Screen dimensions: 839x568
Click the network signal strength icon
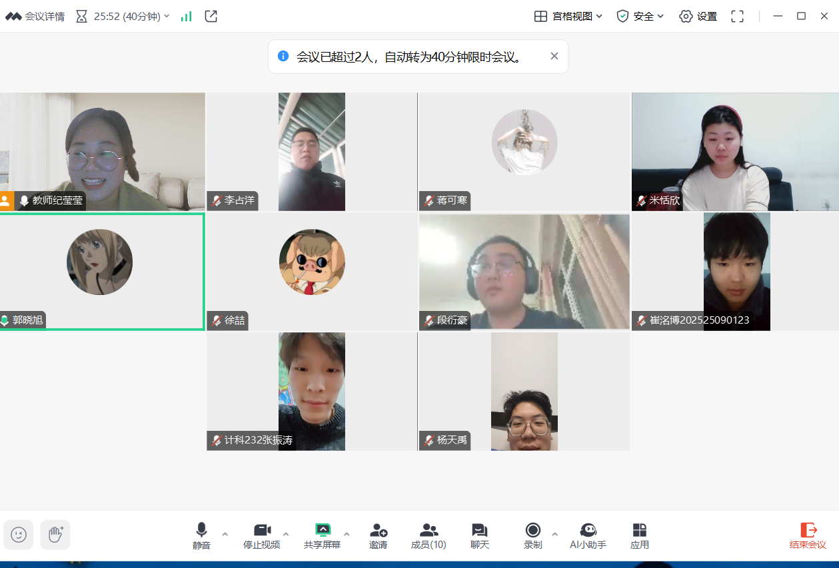click(187, 16)
